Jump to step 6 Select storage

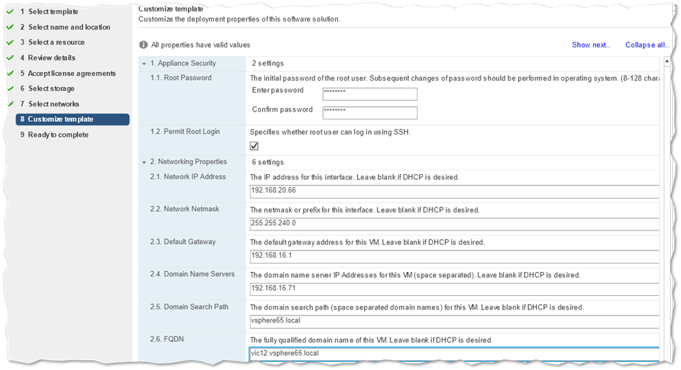(x=47, y=89)
